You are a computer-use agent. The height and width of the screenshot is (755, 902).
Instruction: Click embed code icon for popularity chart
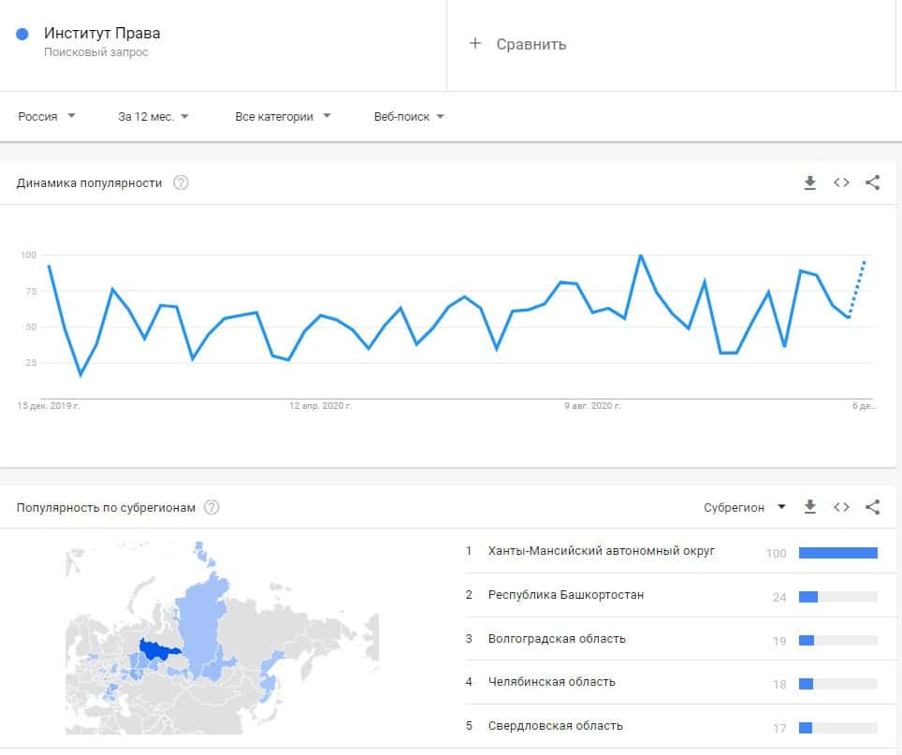(x=841, y=183)
